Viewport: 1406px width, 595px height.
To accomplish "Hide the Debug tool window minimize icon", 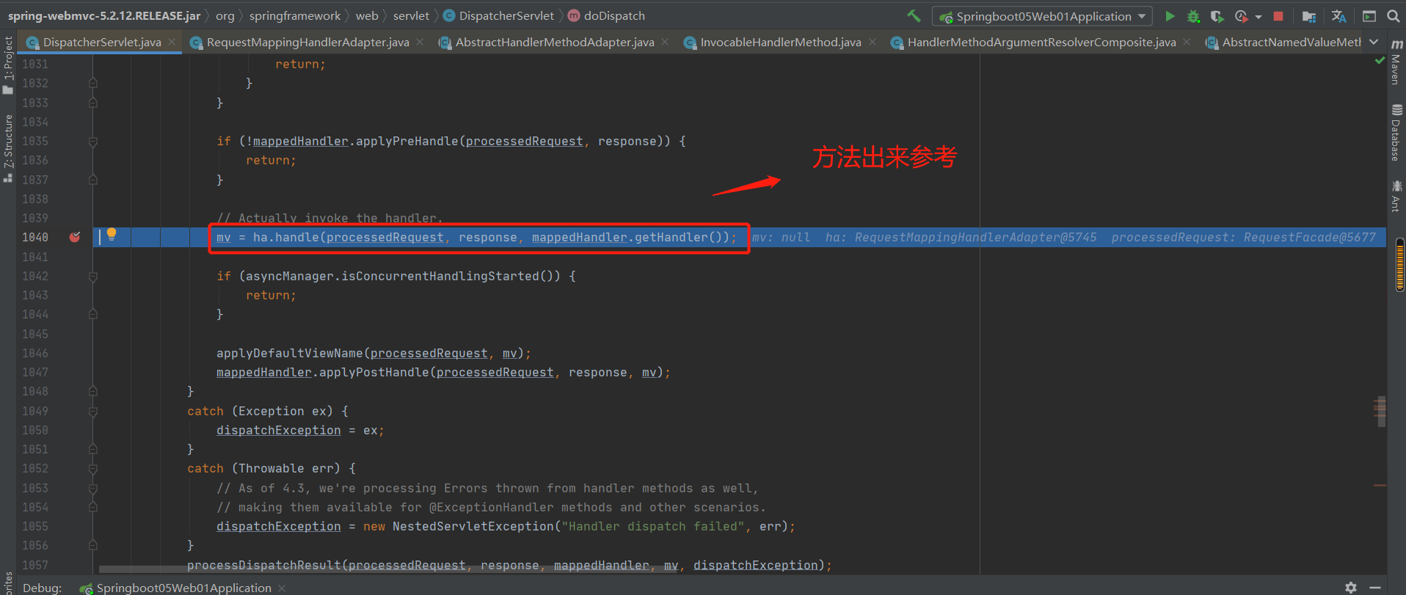I will (1375, 587).
